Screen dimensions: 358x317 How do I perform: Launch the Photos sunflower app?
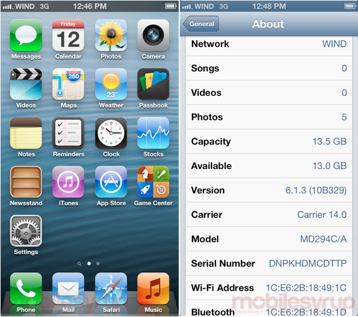point(111,36)
